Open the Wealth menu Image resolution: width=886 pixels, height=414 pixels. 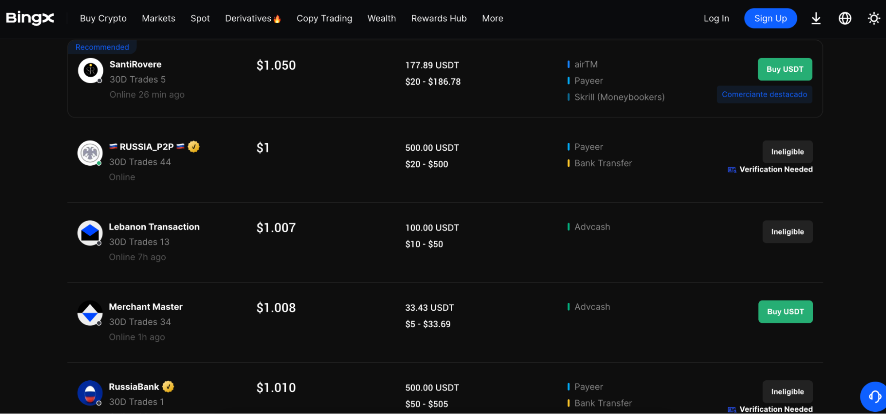(x=382, y=18)
